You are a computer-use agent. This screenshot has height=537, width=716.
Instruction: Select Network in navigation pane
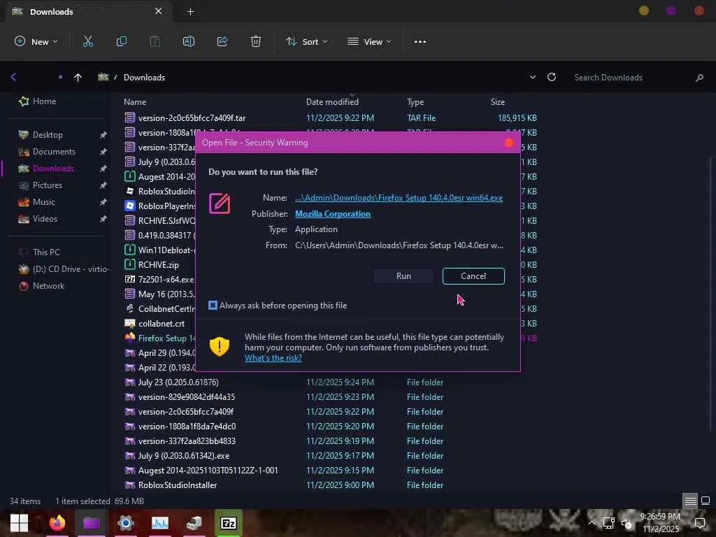[48, 286]
